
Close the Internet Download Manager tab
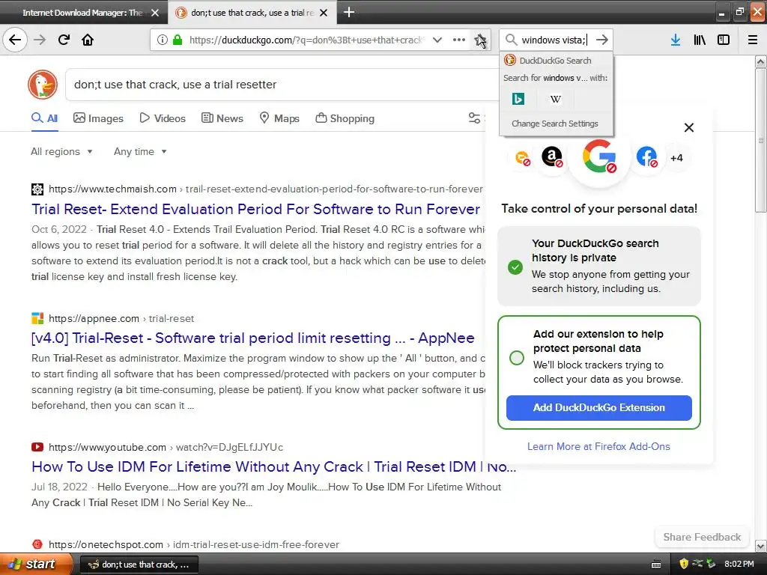point(155,13)
